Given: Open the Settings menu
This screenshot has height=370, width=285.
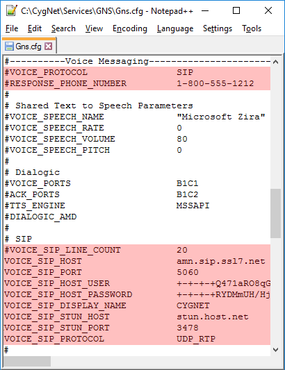Looking at the screenshot, I should tap(218, 28).
